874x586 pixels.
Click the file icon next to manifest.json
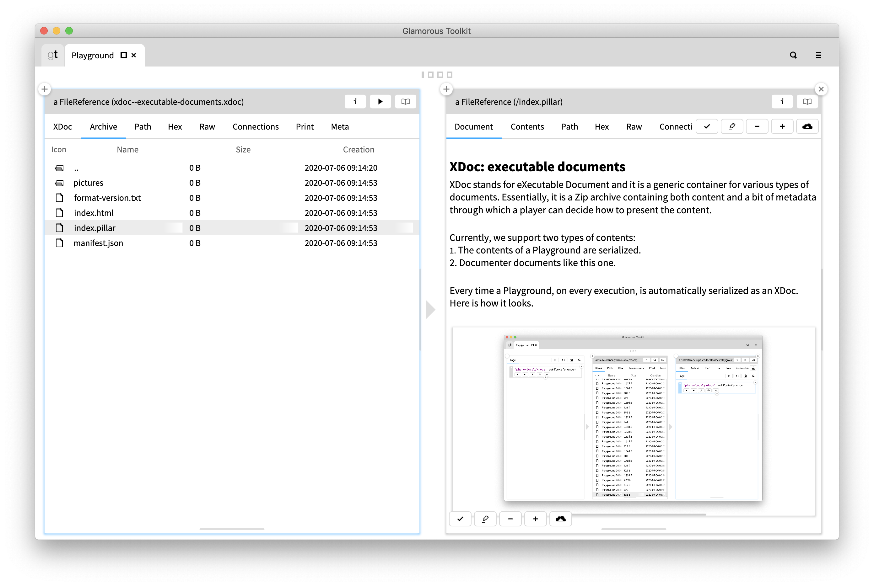coord(59,243)
